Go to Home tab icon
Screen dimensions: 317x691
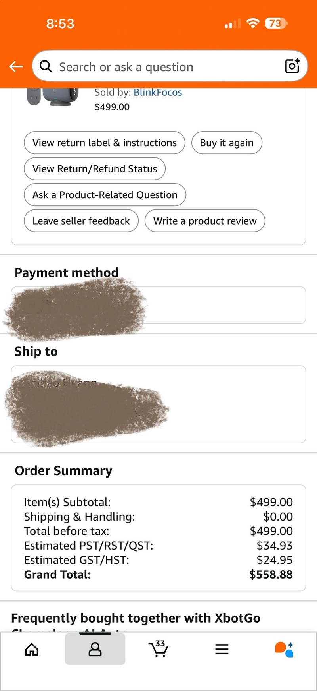pos(32,650)
